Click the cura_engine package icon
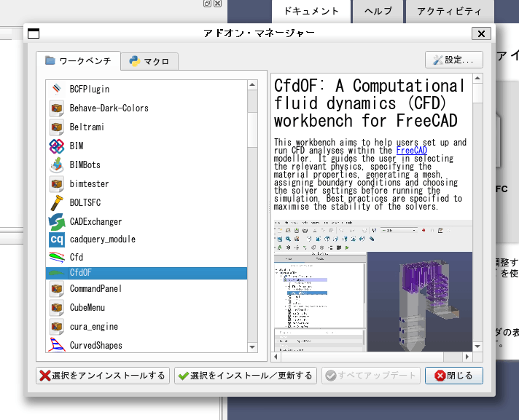Image resolution: width=519 pixels, height=420 pixels. click(57, 327)
